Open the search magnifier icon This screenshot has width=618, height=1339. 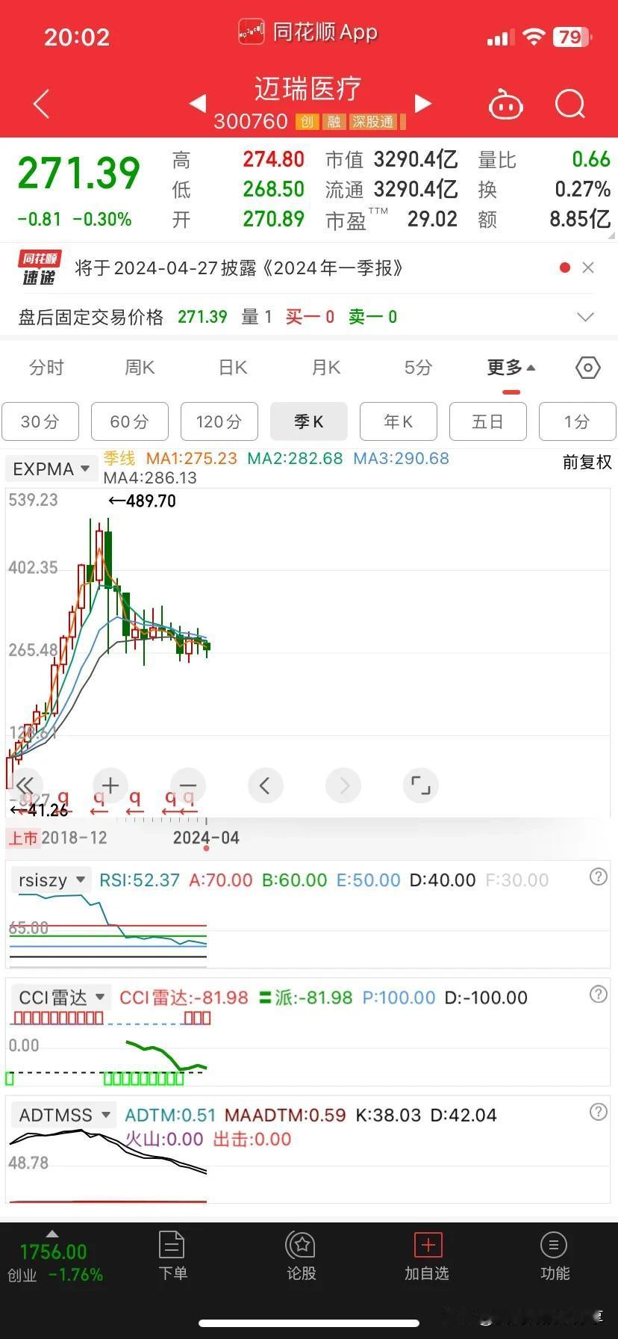[570, 105]
